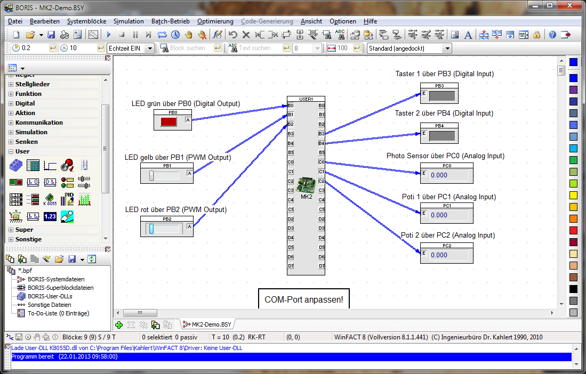Image resolution: width=586 pixels, height=374 pixels.
Task: Expand the Super category
Action: pyautogui.click(x=11, y=230)
